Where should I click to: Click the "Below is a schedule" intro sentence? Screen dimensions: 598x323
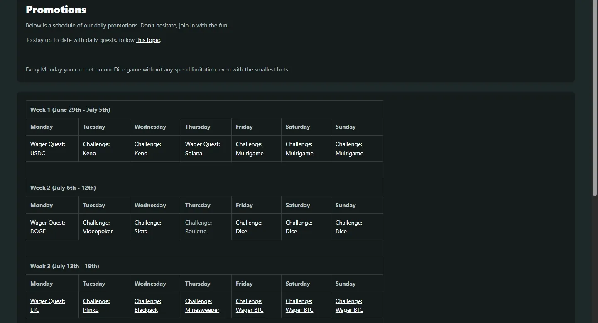coord(127,25)
